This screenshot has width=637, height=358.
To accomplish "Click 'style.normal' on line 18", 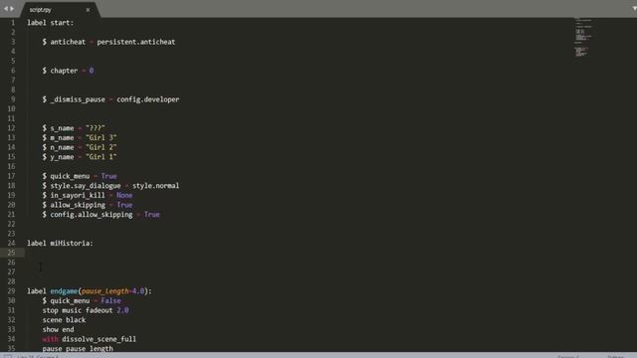I will coord(155,186).
